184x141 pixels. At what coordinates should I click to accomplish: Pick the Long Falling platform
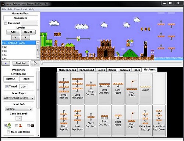click(x=118, y=89)
